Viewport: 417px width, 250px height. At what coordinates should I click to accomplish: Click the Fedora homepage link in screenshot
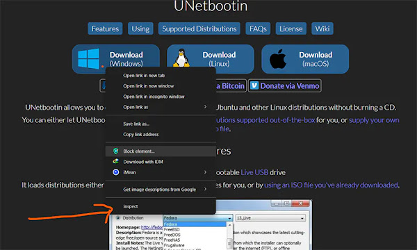152,227
